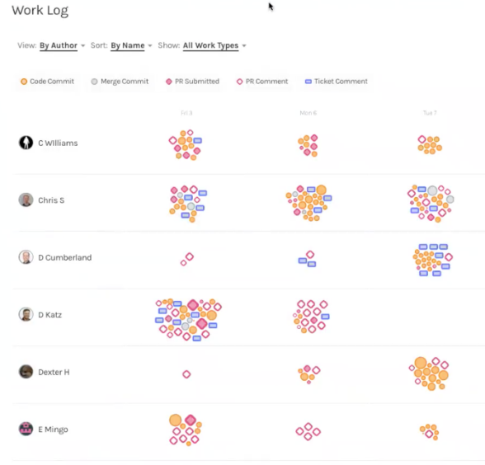Open the Sort By Name dropdown

131,45
